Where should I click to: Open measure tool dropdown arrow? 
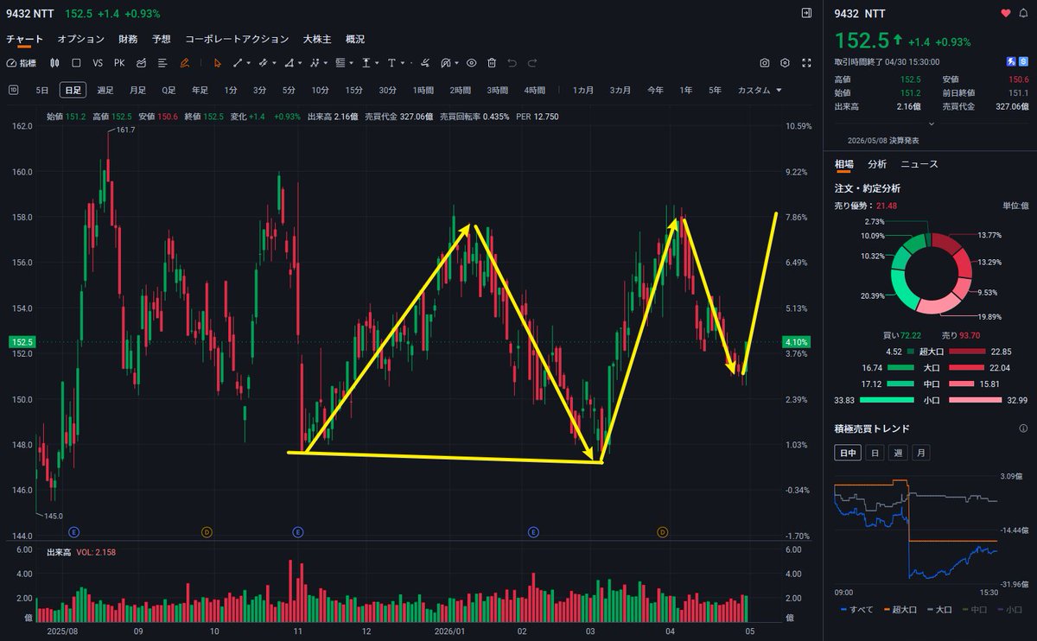(x=376, y=63)
